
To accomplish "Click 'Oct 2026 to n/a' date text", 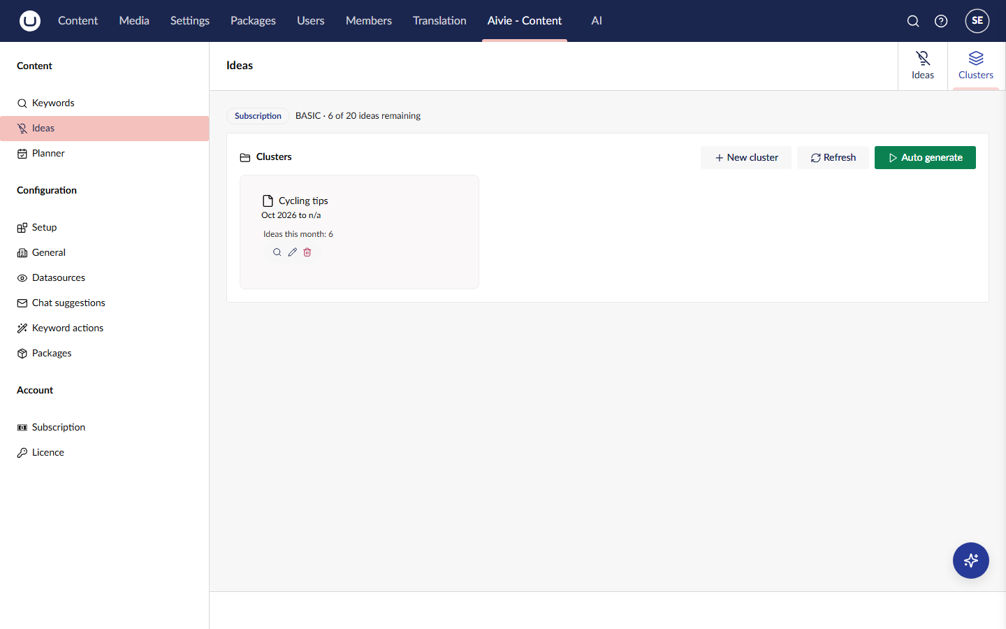I will [291, 215].
